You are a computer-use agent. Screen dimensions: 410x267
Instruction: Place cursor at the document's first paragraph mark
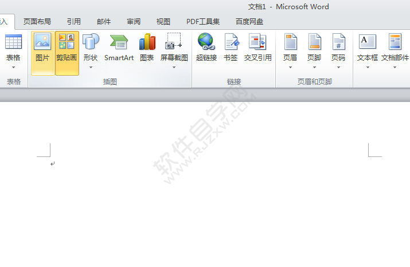(53, 164)
